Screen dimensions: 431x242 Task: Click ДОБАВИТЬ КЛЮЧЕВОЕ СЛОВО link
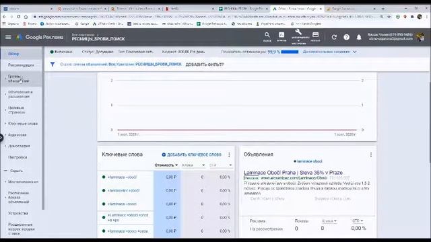tap(194, 155)
